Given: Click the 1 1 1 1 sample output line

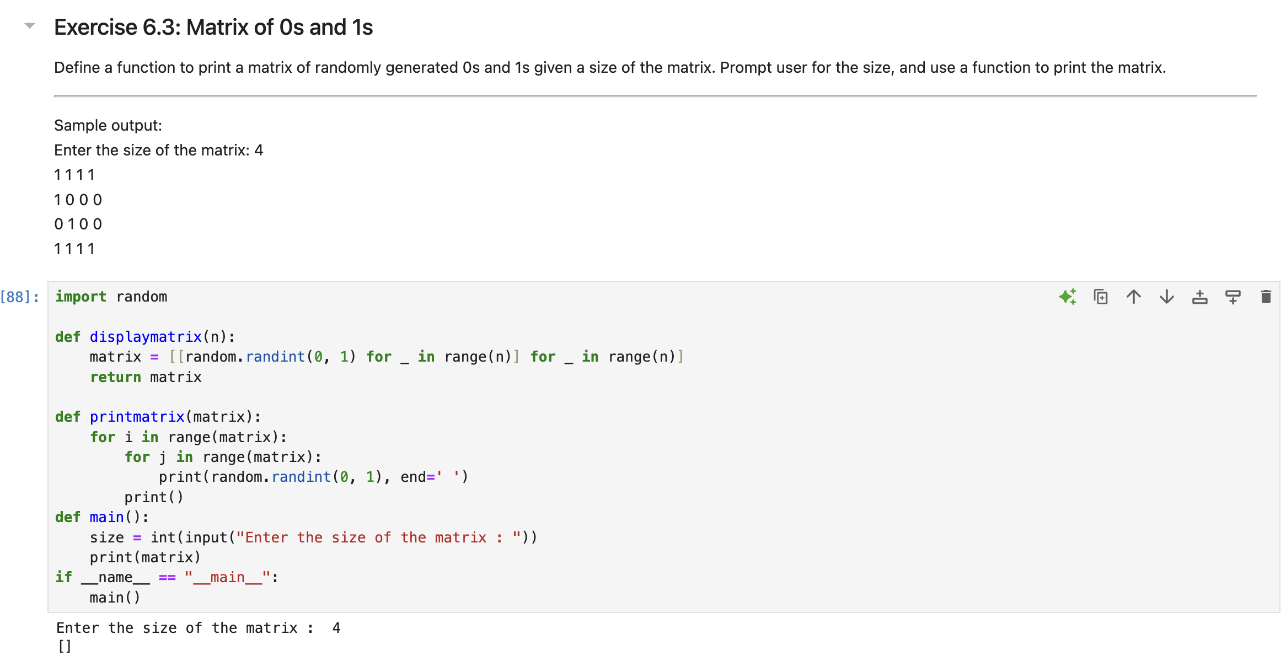Looking at the screenshot, I should [x=74, y=175].
